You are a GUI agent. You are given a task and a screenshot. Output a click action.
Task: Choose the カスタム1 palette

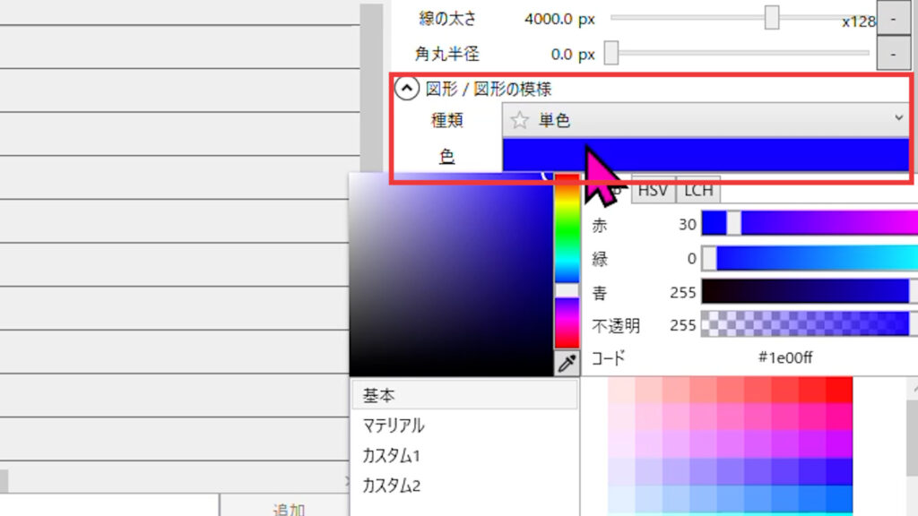pos(463,456)
